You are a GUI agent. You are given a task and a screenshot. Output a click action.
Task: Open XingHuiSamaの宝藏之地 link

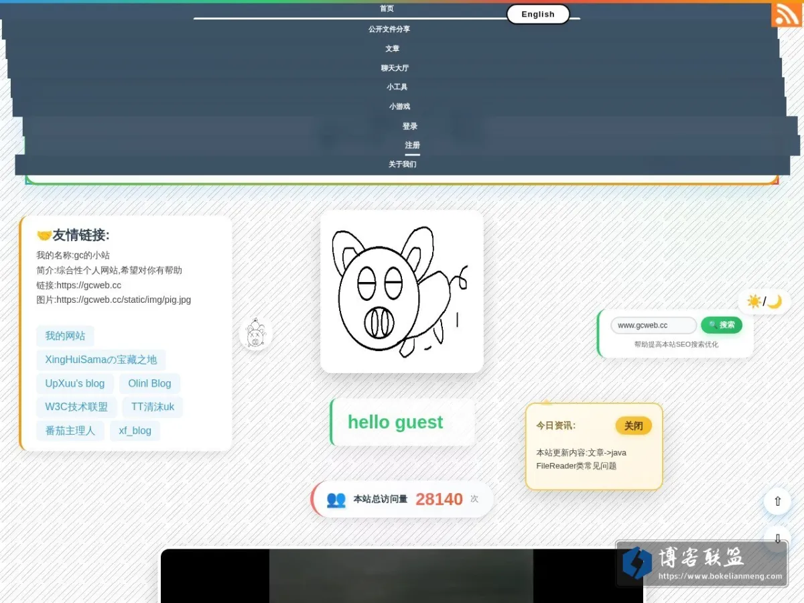coord(101,360)
